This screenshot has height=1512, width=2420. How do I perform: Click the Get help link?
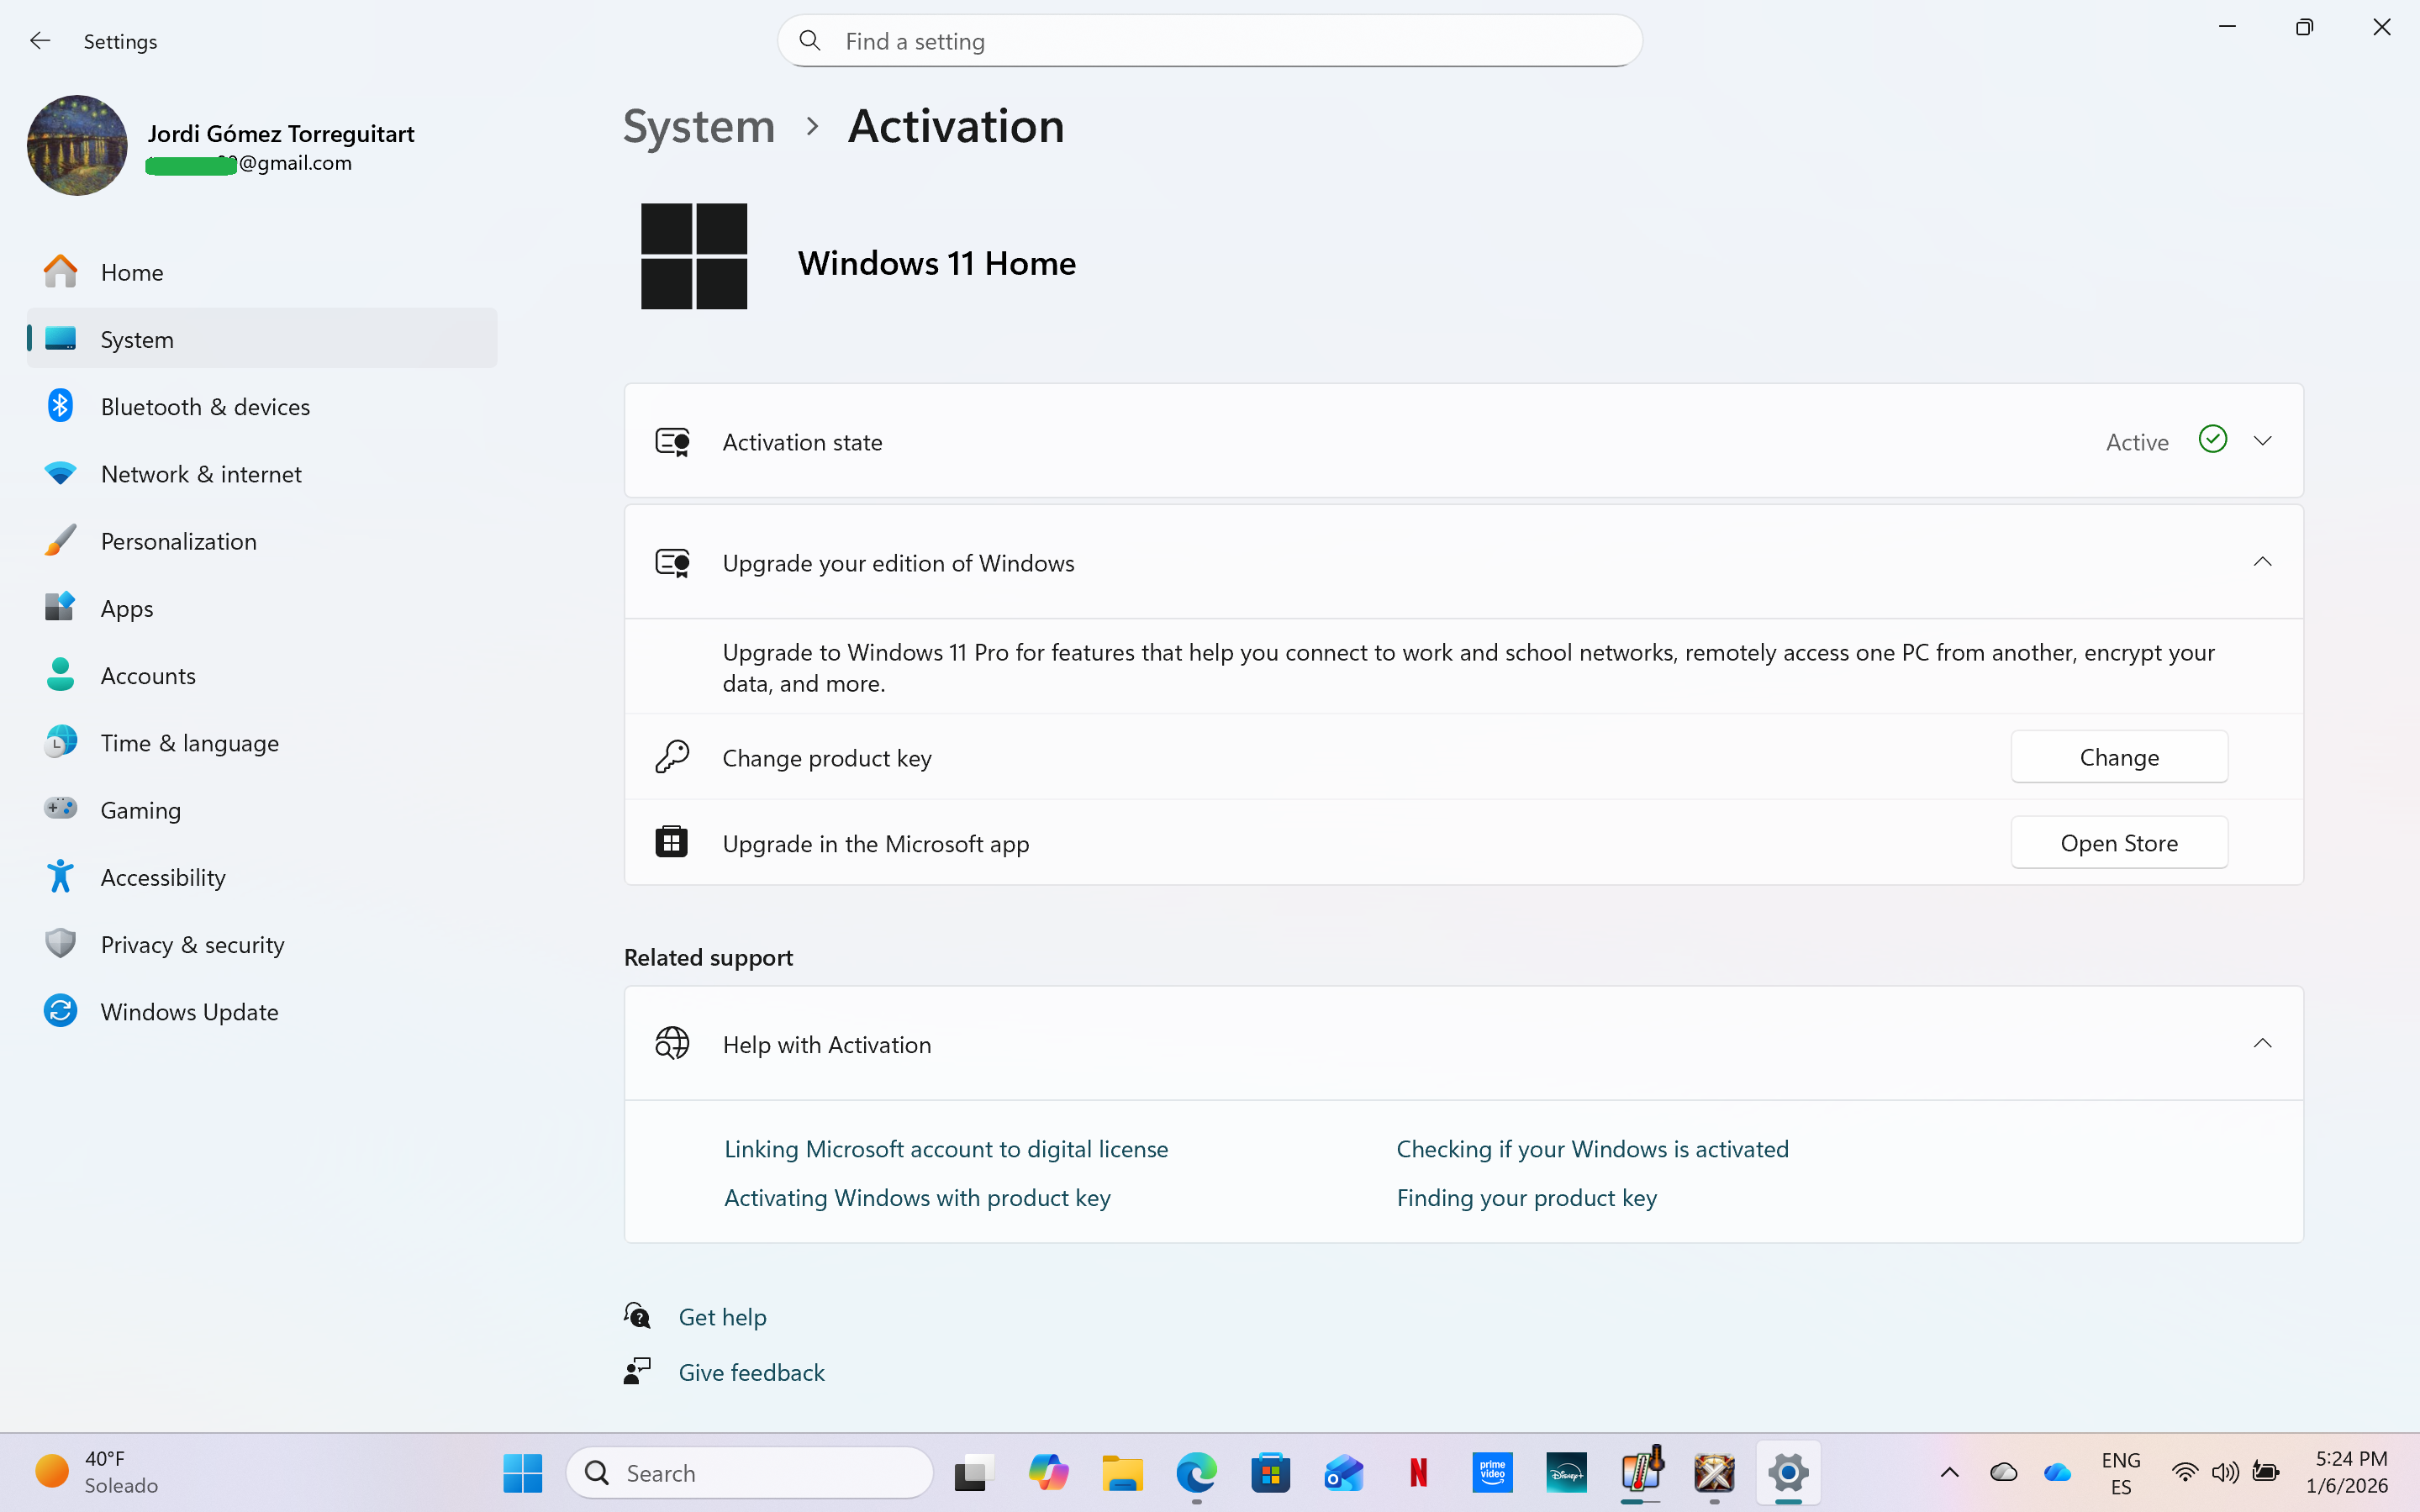coord(722,1316)
